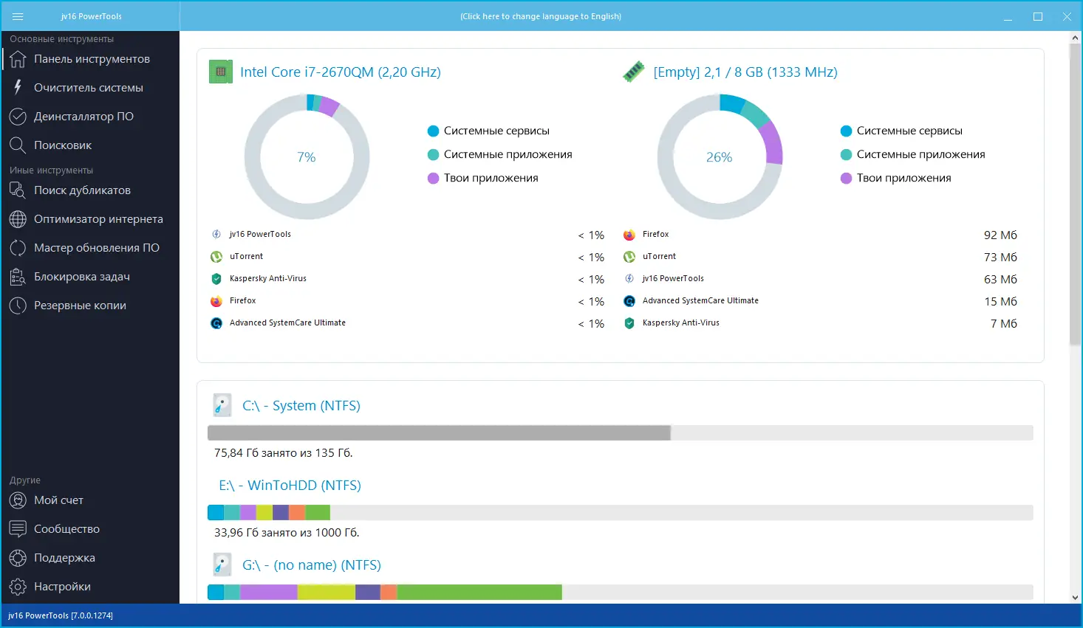The height and width of the screenshot is (628, 1083).
Task: Click the backup clock icon
Action: point(18,306)
